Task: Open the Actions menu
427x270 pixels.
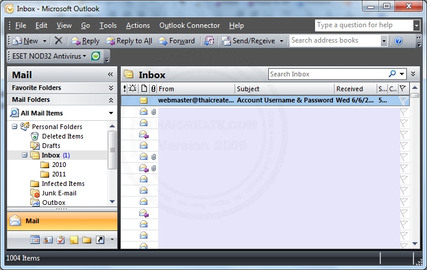Action: [x=138, y=25]
